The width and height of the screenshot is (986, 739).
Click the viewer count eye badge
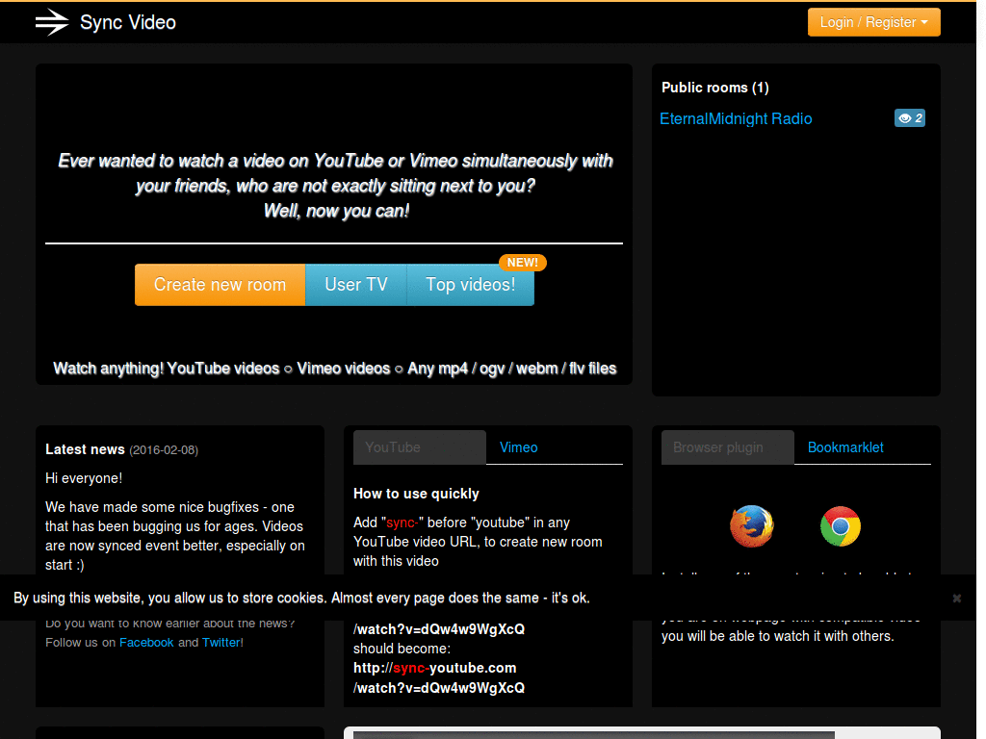click(910, 118)
